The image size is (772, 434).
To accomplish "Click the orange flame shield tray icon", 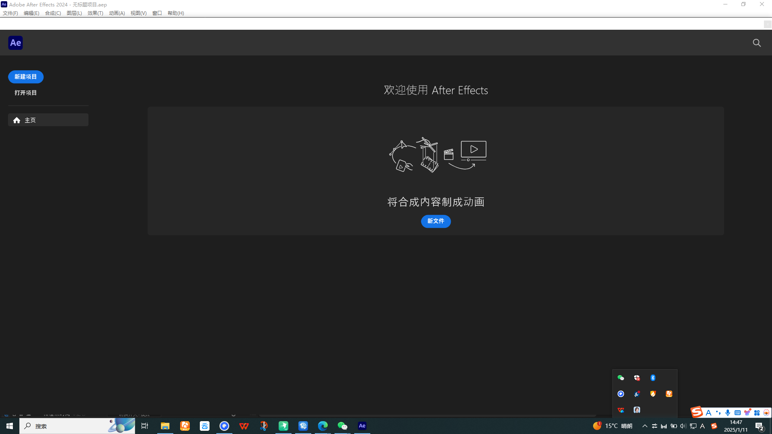I will [x=653, y=394].
